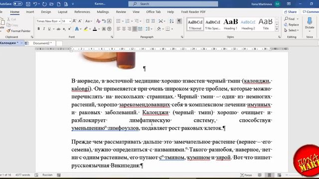Toggle character shading

pyautogui.click(x=104, y=29)
